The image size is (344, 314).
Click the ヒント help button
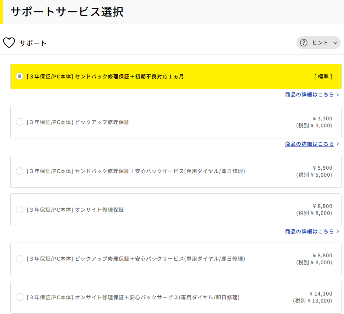point(318,42)
